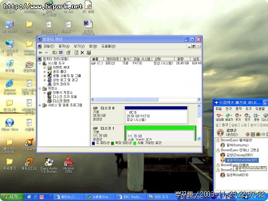Click the blue (C:) 28.50 GB FAT32 partition block
This screenshot has width=268, height=201.
point(156,115)
